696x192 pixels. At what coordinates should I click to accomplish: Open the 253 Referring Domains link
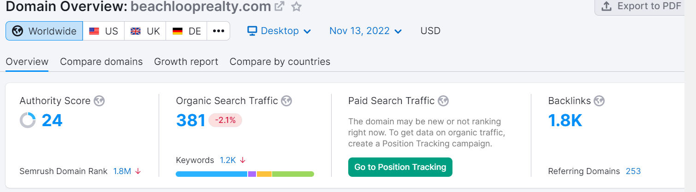[633, 171]
